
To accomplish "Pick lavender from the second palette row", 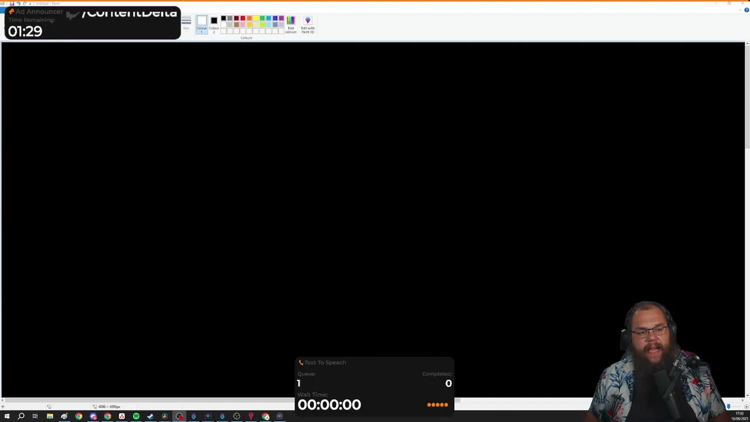I will [281, 25].
